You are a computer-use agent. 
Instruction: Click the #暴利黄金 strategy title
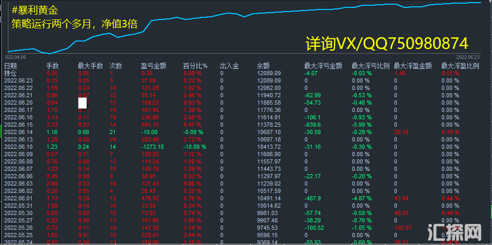pyautogui.click(x=37, y=10)
